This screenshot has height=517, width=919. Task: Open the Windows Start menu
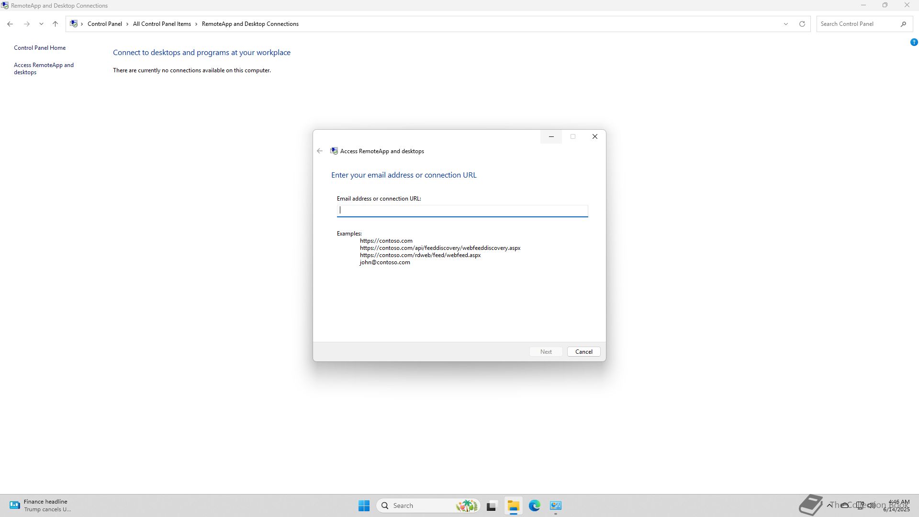coord(364,506)
